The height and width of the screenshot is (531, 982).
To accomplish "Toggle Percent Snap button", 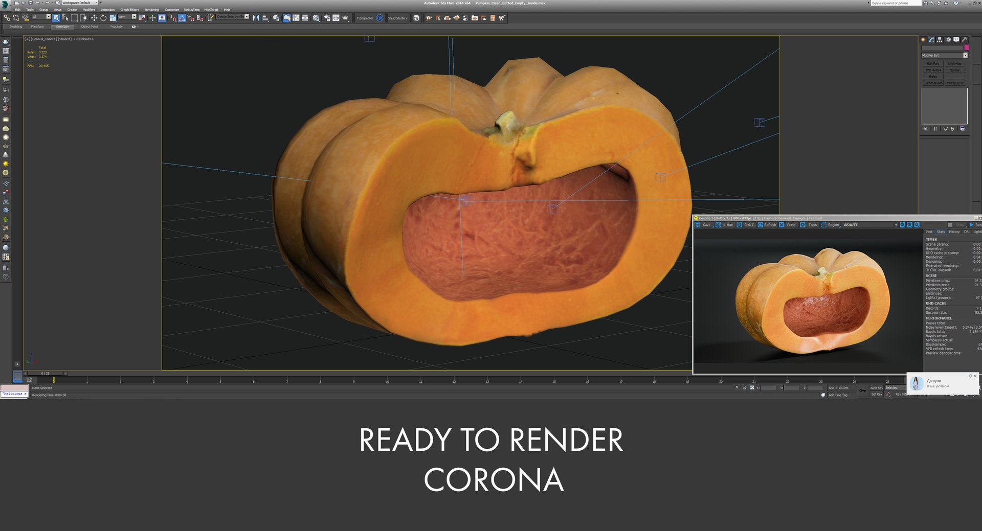I will (x=191, y=18).
